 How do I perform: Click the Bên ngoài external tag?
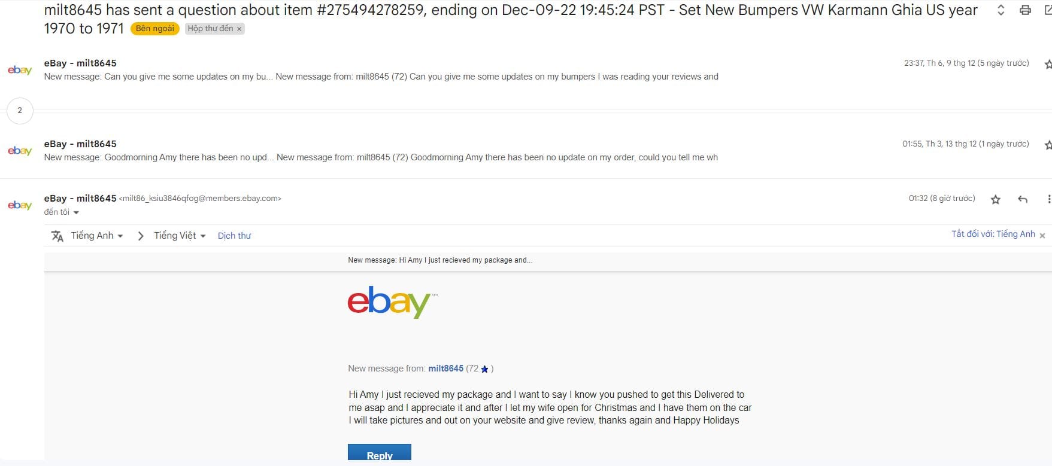(154, 29)
